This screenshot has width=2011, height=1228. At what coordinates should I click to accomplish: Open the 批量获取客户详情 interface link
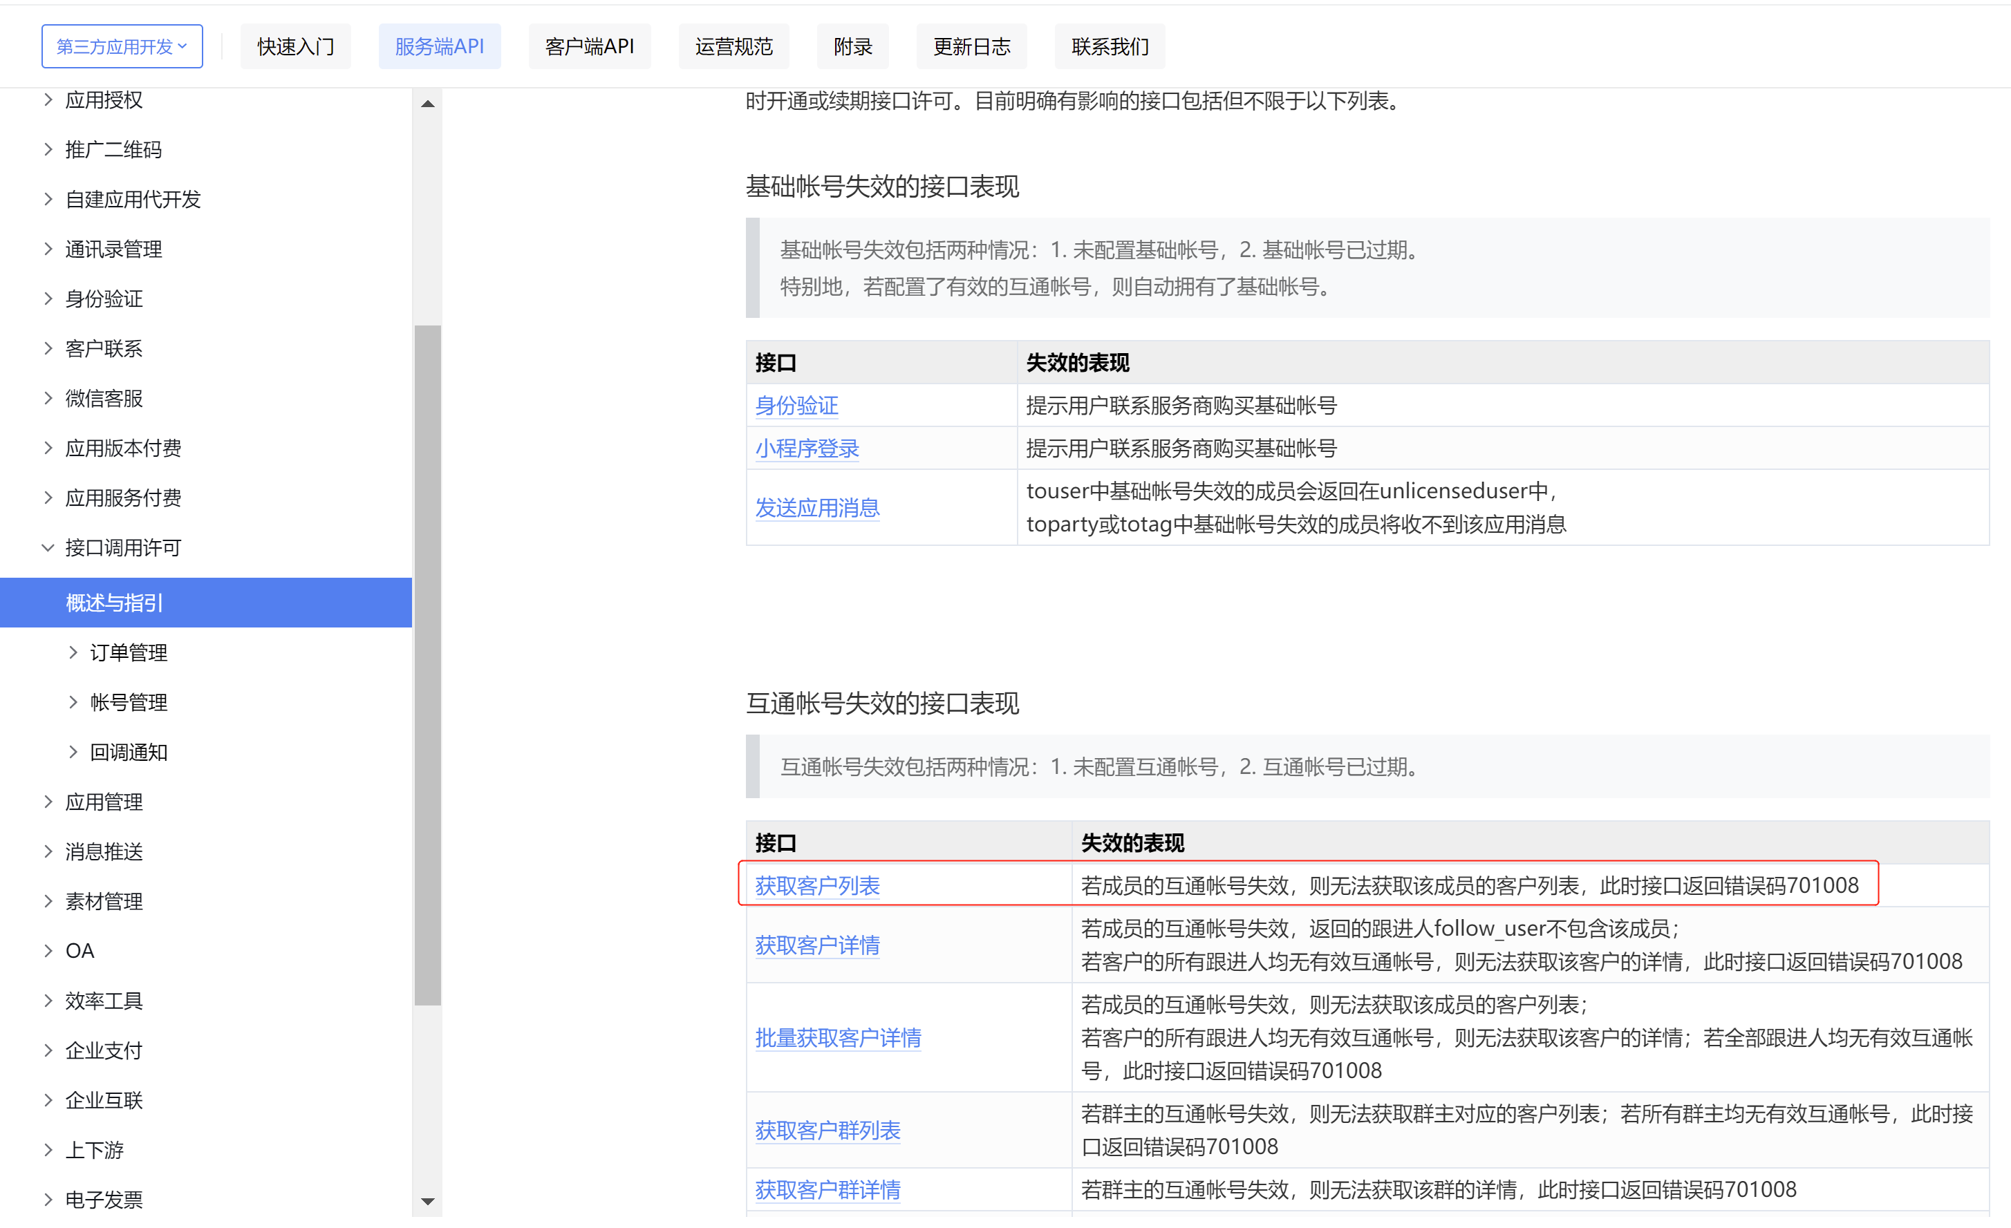837,1038
